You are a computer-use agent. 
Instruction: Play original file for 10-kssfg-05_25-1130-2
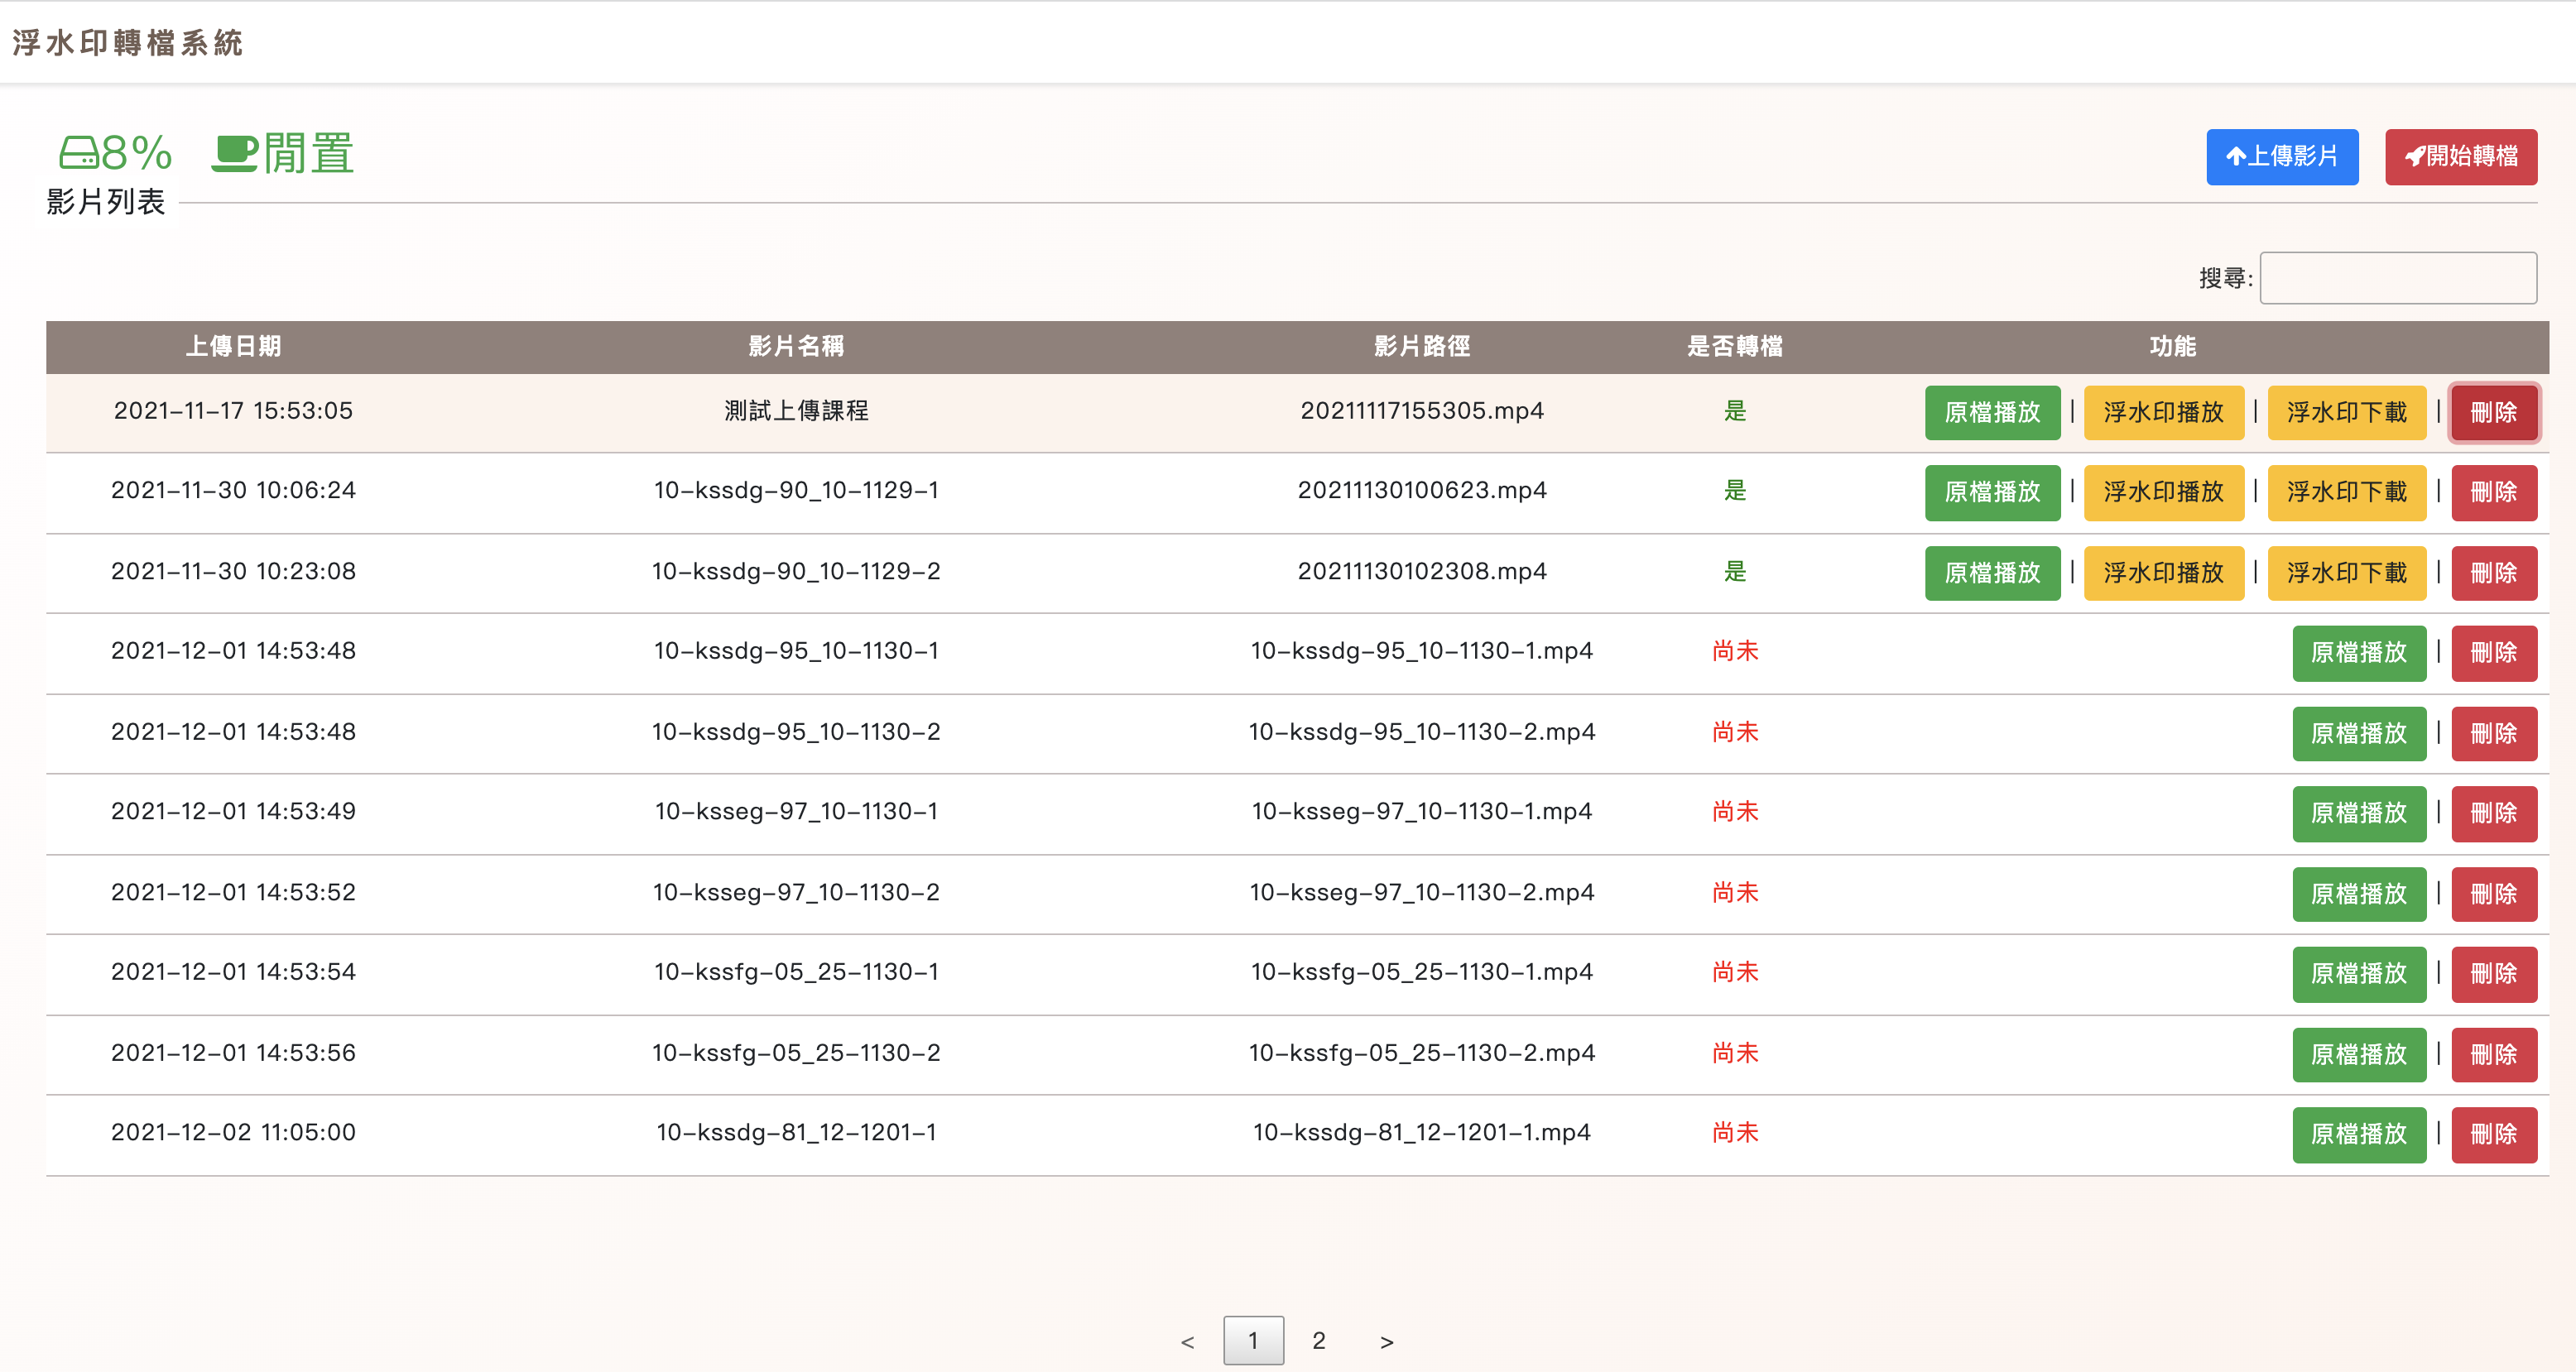[x=2358, y=1055]
